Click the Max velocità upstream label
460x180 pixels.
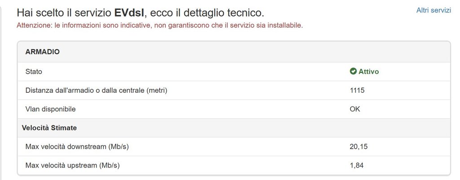click(72, 165)
